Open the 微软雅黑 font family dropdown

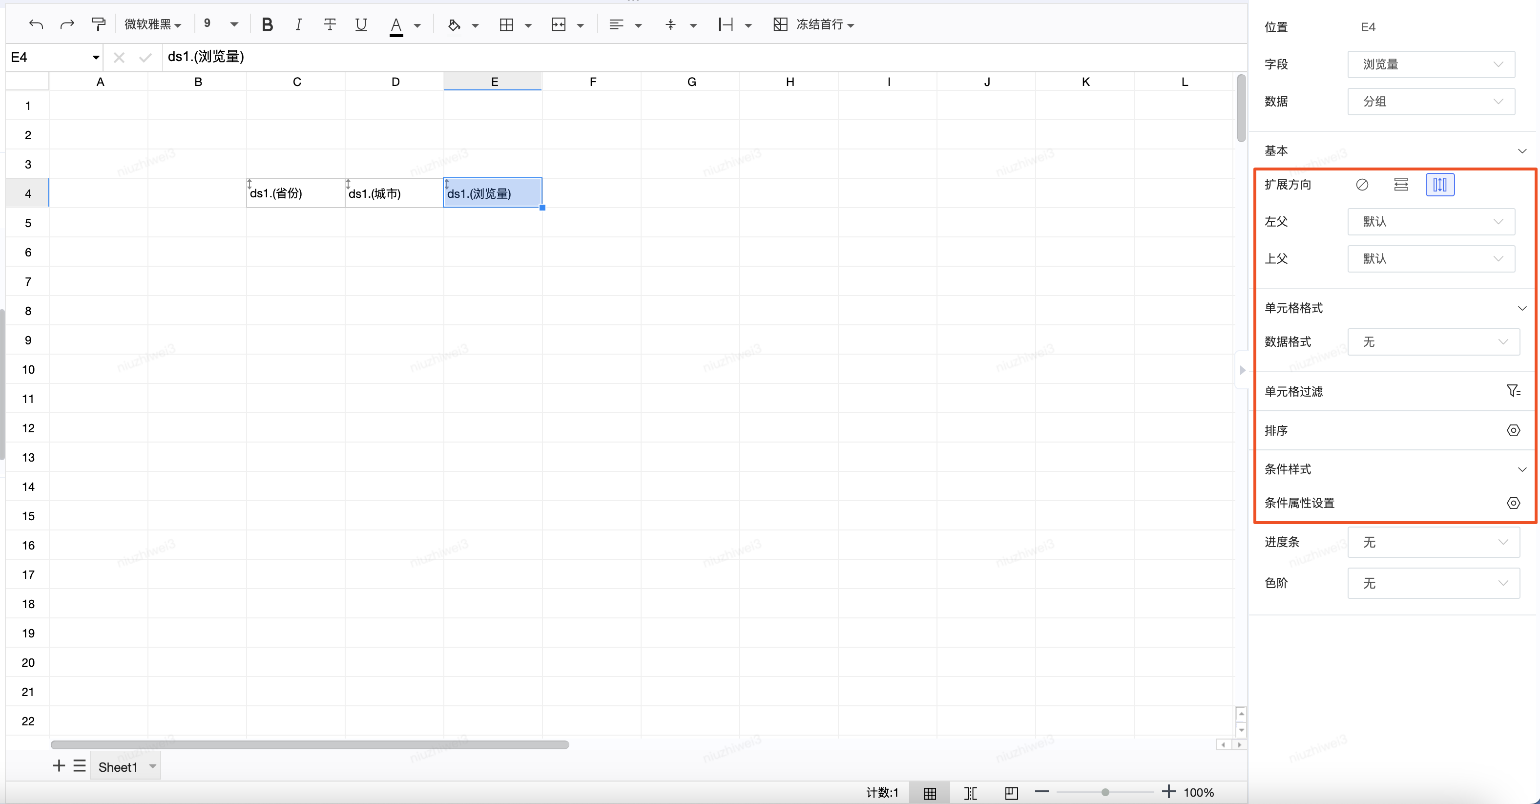152,24
